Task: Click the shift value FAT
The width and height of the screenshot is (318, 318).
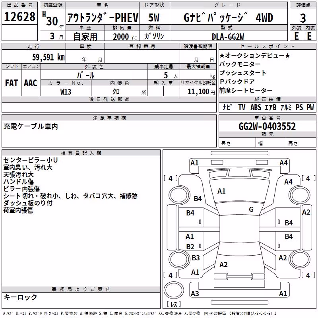Action: (x=12, y=83)
